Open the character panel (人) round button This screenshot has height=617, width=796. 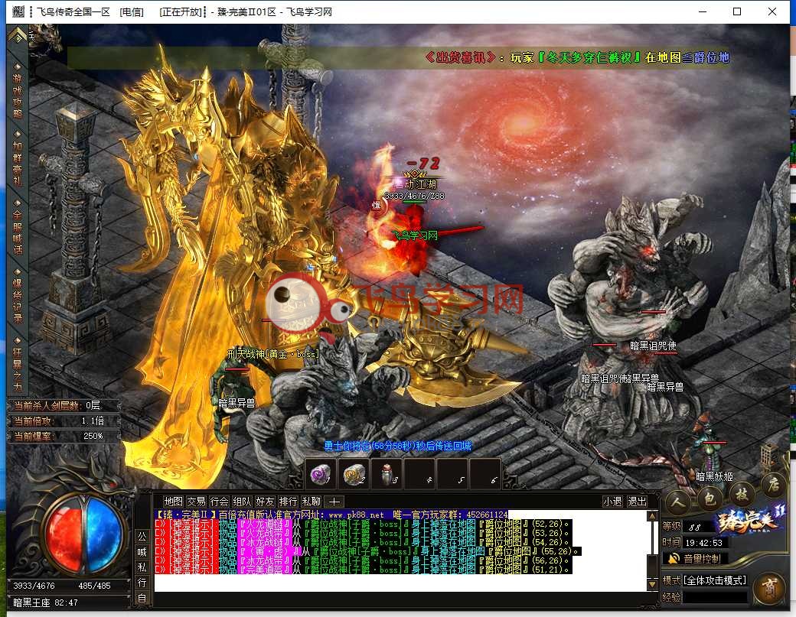coord(677,501)
